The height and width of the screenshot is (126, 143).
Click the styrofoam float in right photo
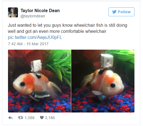point(107,61)
